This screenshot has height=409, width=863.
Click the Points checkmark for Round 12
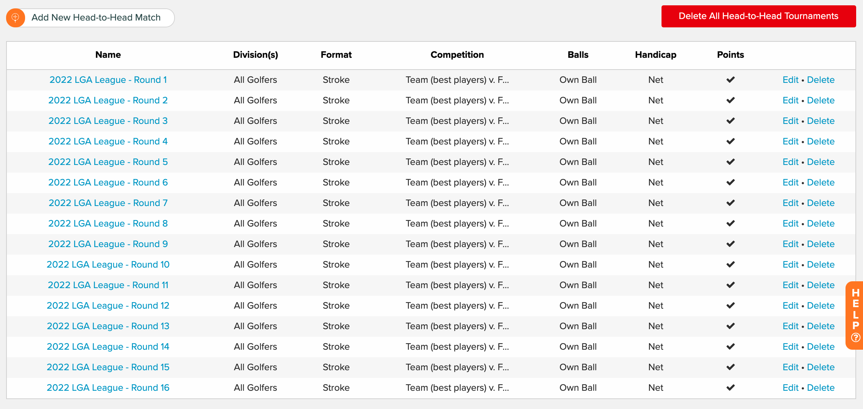730,306
